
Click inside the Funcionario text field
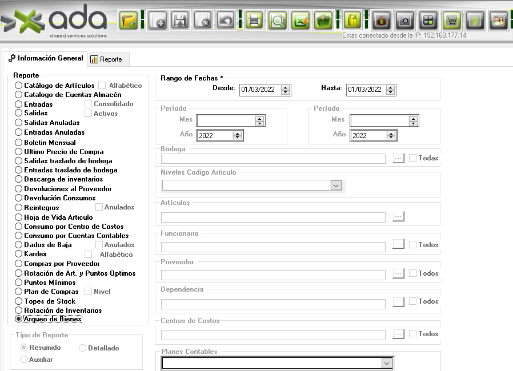[273, 247]
